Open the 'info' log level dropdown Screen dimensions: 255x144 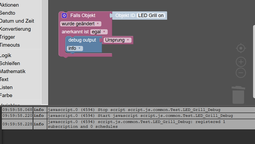coord(75,48)
